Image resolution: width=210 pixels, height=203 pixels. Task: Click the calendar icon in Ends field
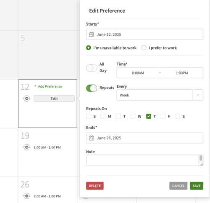(92, 138)
